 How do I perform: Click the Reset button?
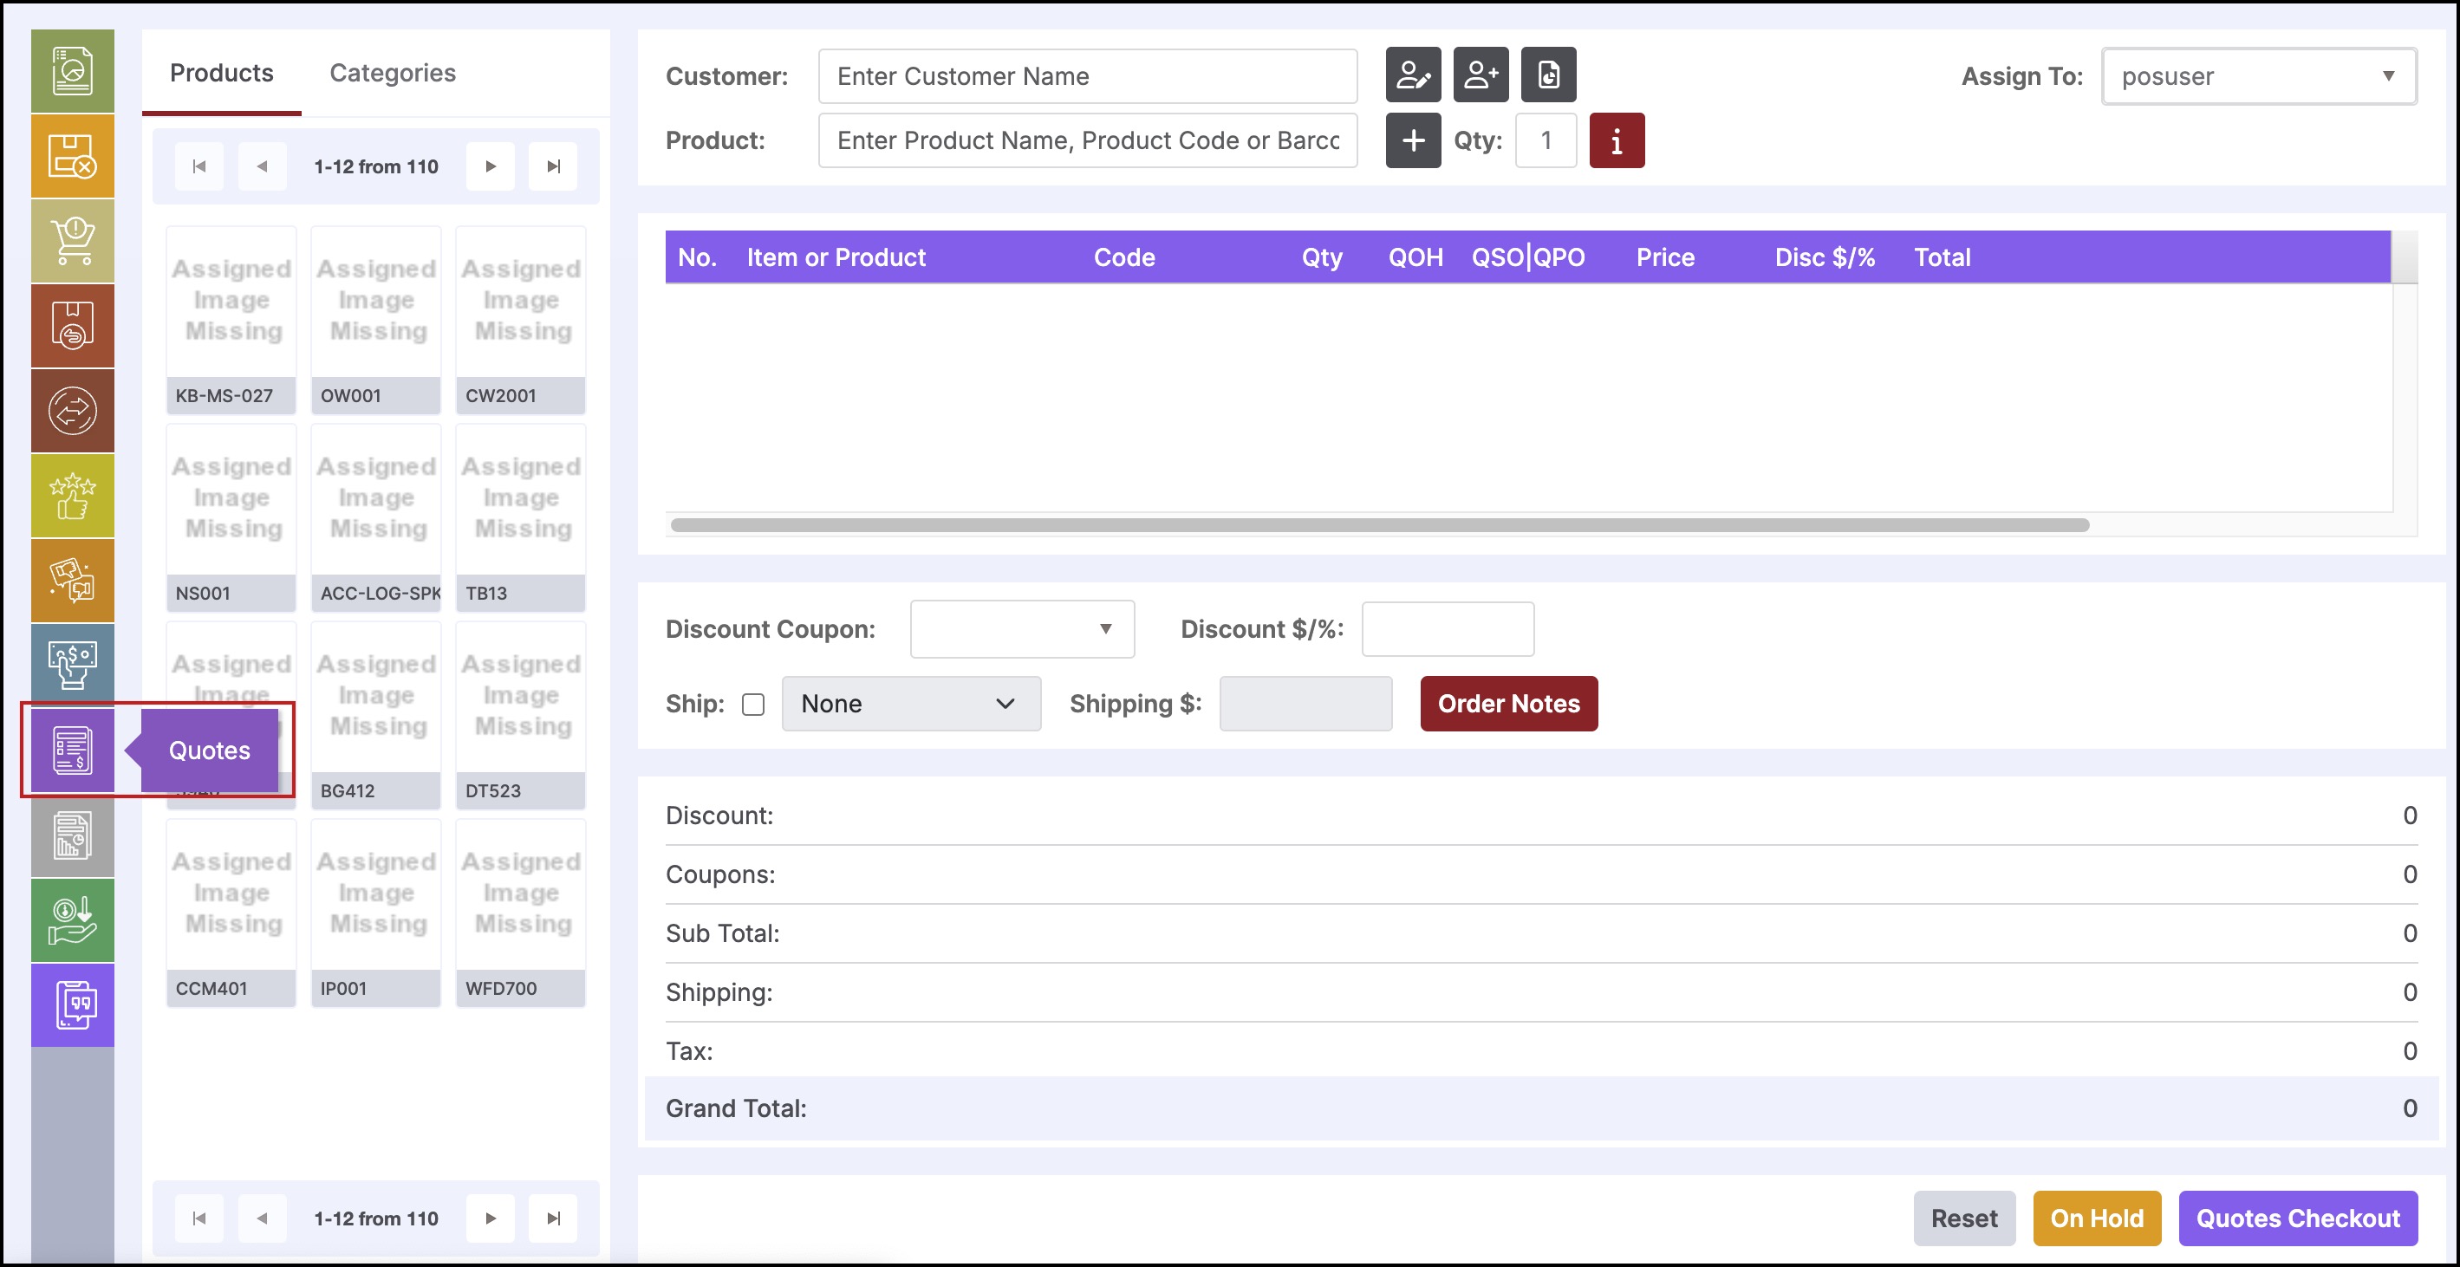pyautogui.click(x=1964, y=1218)
